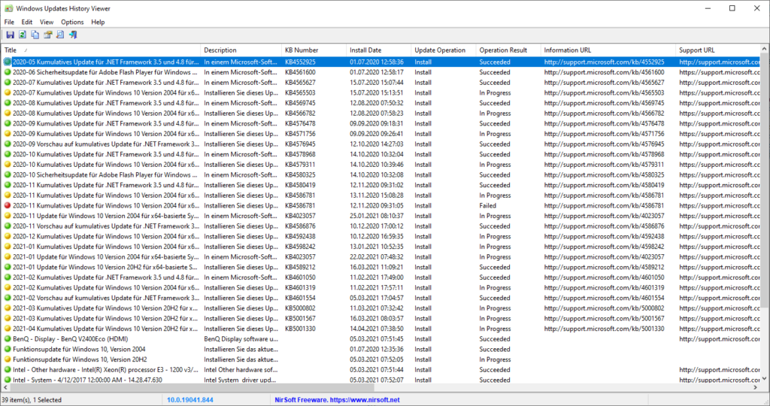
Task: Click the NirSoft website link in status bar
Action: 337,400
